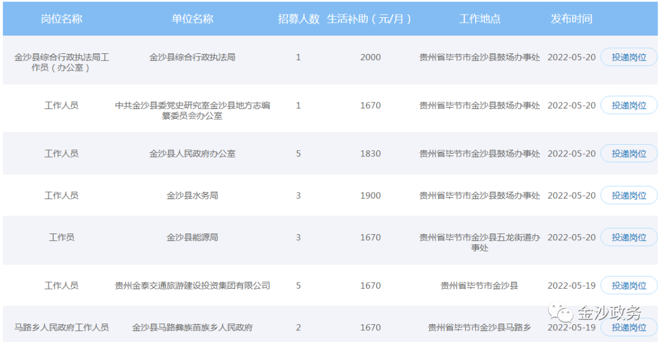
Task: Click recruit count 2 for 马路乡 row
Action: pyautogui.click(x=298, y=327)
